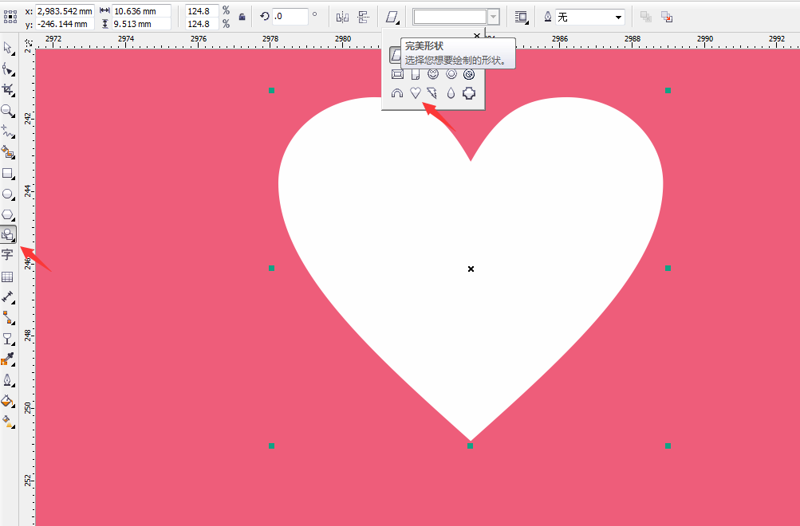Screen dimensions: 800x526
Task: Toggle the lock ratio padlock
Action: point(242,17)
